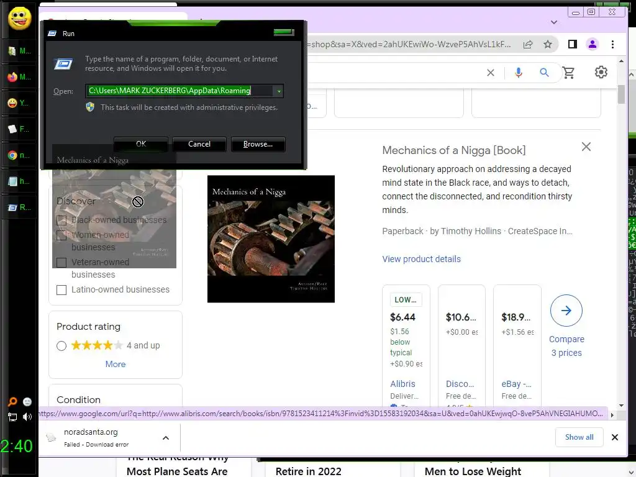Image resolution: width=636 pixels, height=477 pixels.
Task: Click the status bar URL right arrow
Action: click(x=612, y=415)
